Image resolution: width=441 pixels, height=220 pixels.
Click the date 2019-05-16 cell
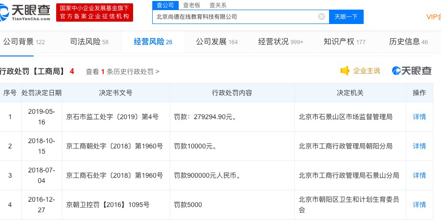[42, 117]
